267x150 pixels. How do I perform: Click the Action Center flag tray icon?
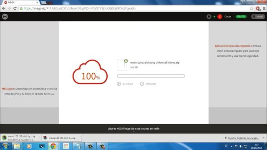pos(236,146)
